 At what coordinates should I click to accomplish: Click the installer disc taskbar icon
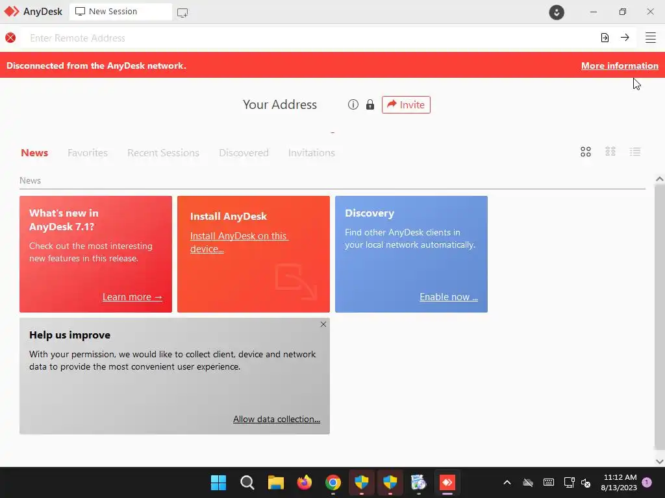[418, 482]
